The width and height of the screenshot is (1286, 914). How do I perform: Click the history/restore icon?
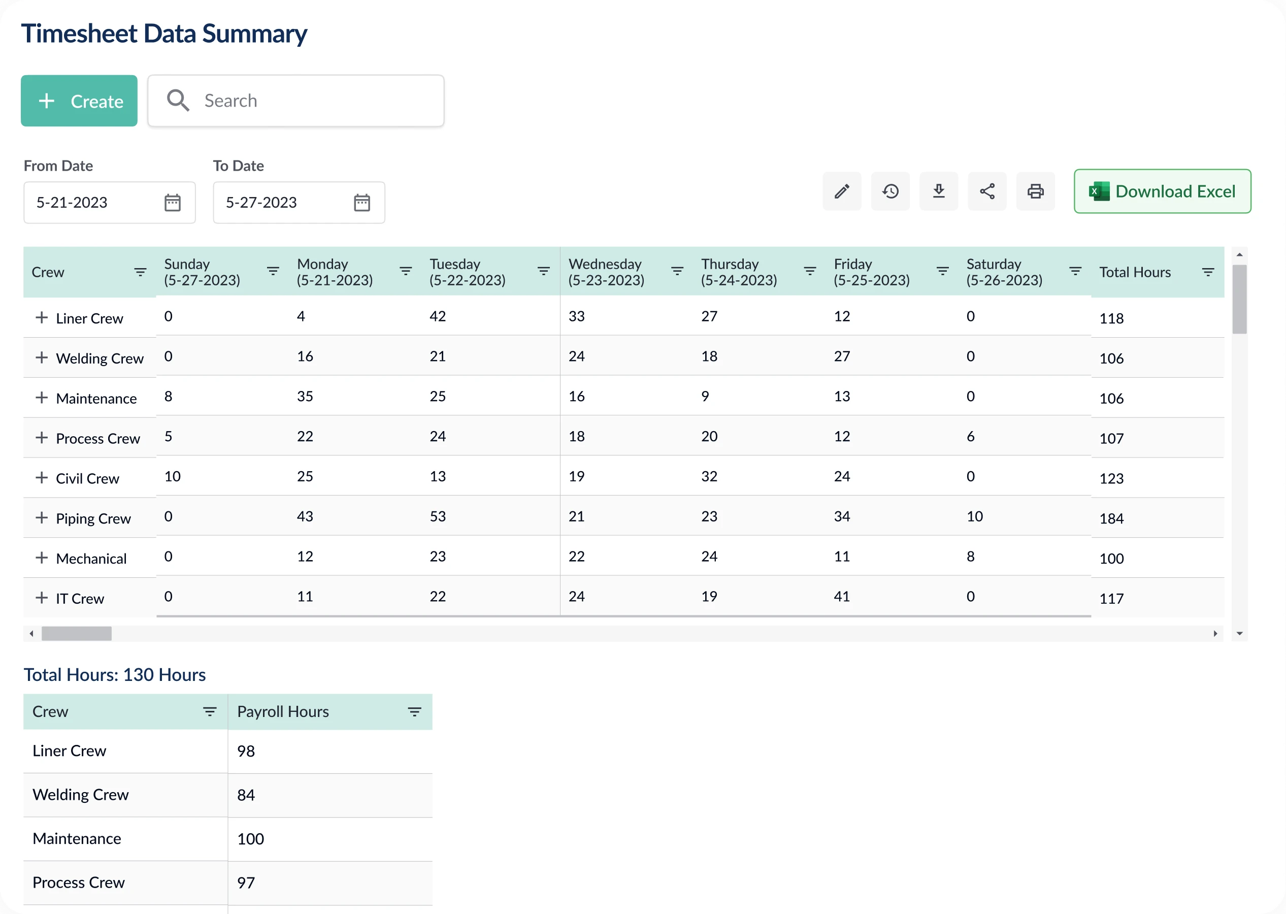coord(890,191)
